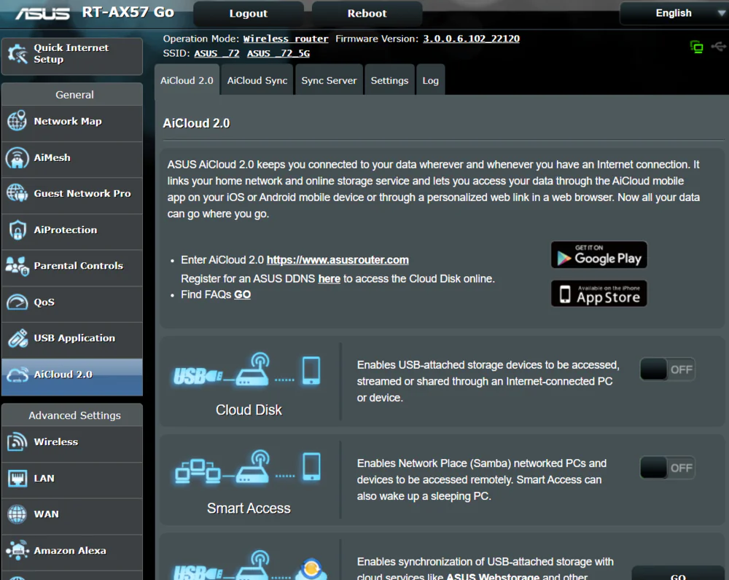729x580 pixels.
Task: Click the ASUS_72_5G SSID link
Action: click(x=278, y=53)
